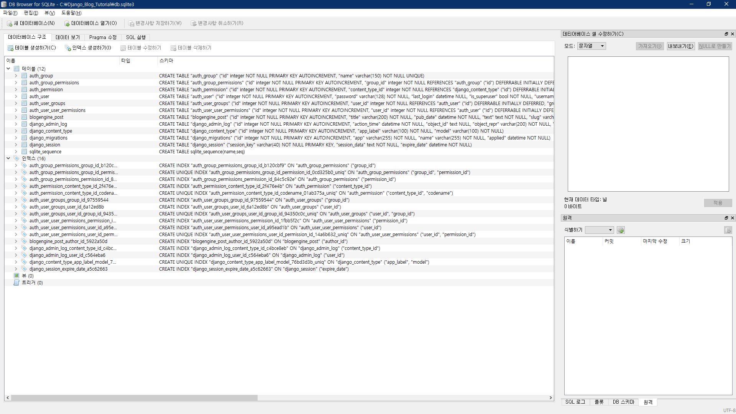
Task: Close the remote (원격) panel with X icon
Action: pyautogui.click(x=732, y=218)
